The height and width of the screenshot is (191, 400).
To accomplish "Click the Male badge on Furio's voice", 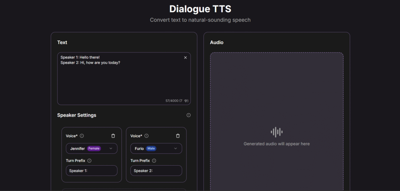I will pos(151,148).
